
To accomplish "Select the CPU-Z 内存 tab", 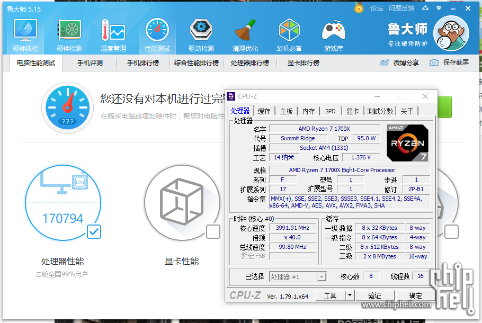I will coord(308,111).
